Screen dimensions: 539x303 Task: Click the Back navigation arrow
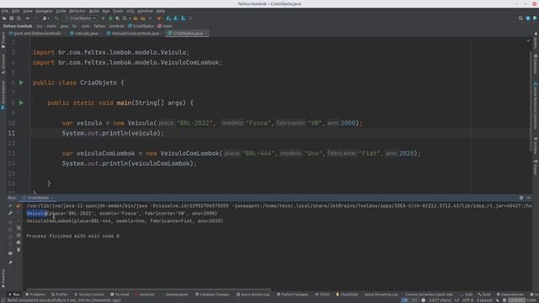(x=28, y=19)
